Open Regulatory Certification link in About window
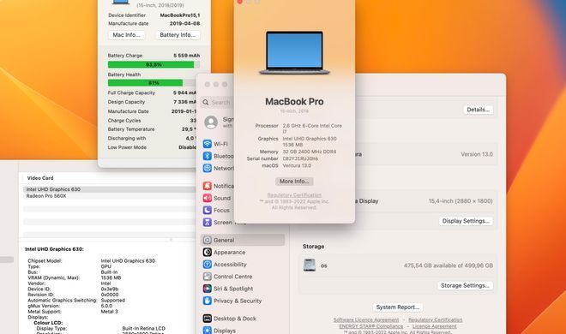This screenshot has height=334, width=566. pyautogui.click(x=294, y=195)
